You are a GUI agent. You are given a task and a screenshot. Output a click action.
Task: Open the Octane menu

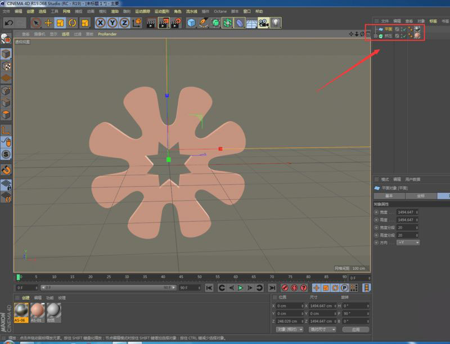[220, 11]
